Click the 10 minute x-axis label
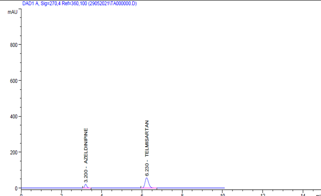Screen dimensions: 321x196 (223, 194)
